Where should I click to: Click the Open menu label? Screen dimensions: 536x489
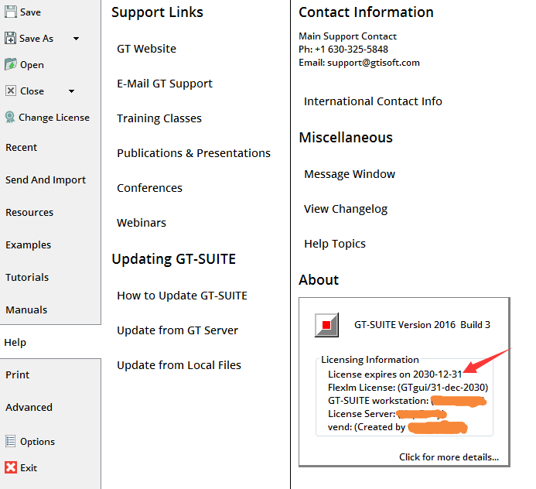[32, 65]
